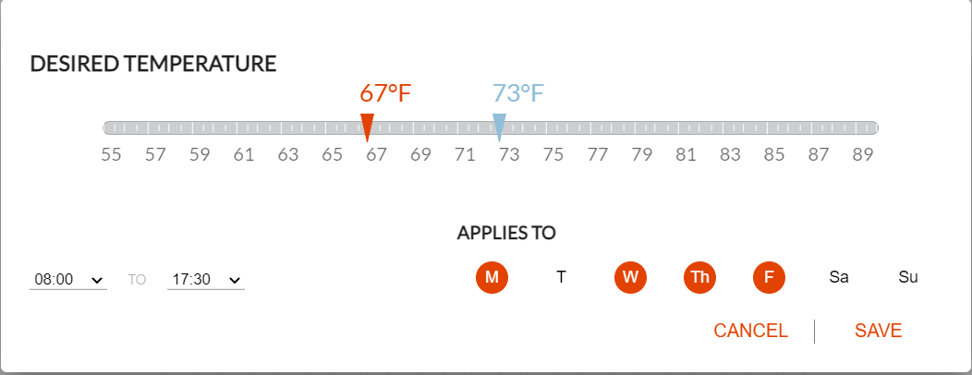This screenshot has width=972, height=375.
Task: Click the orange heating setpoint marker
Action: coord(367,127)
